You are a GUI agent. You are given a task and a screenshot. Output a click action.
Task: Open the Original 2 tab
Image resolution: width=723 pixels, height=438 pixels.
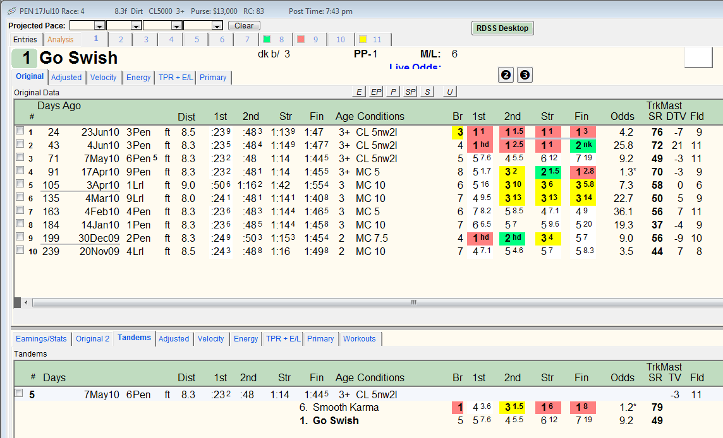(x=93, y=338)
